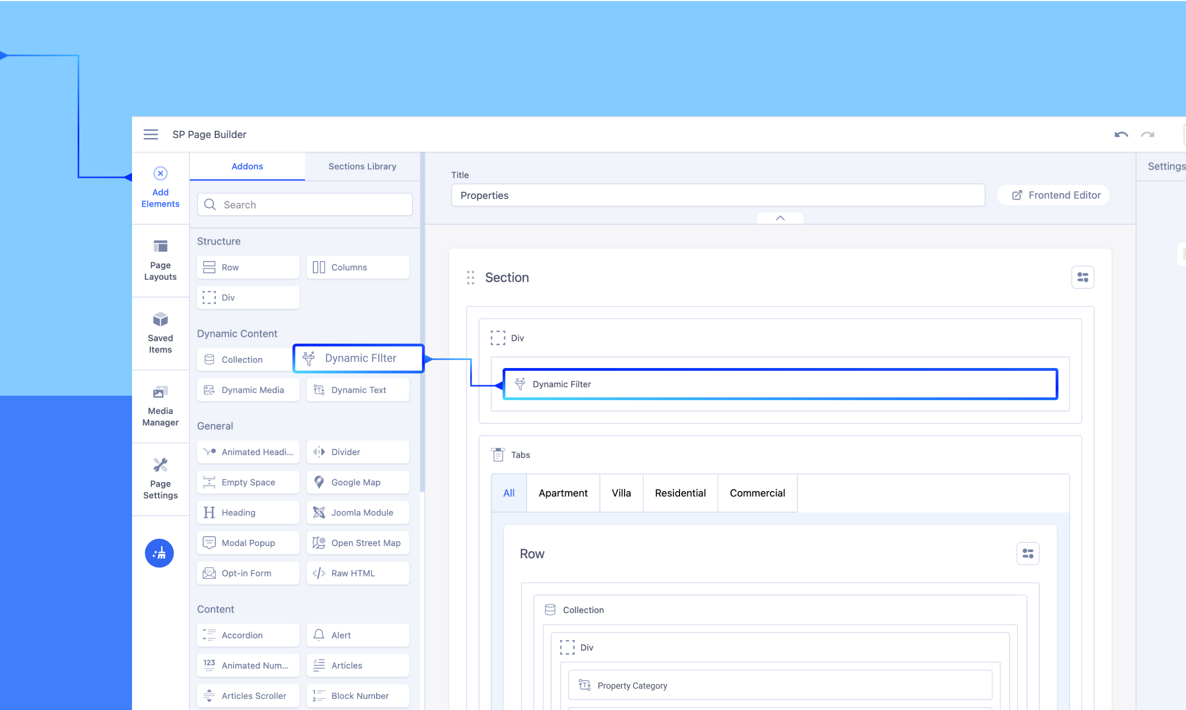Open the Media Manager
Viewport: 1186px width, 710px height.
coord(160,406)
